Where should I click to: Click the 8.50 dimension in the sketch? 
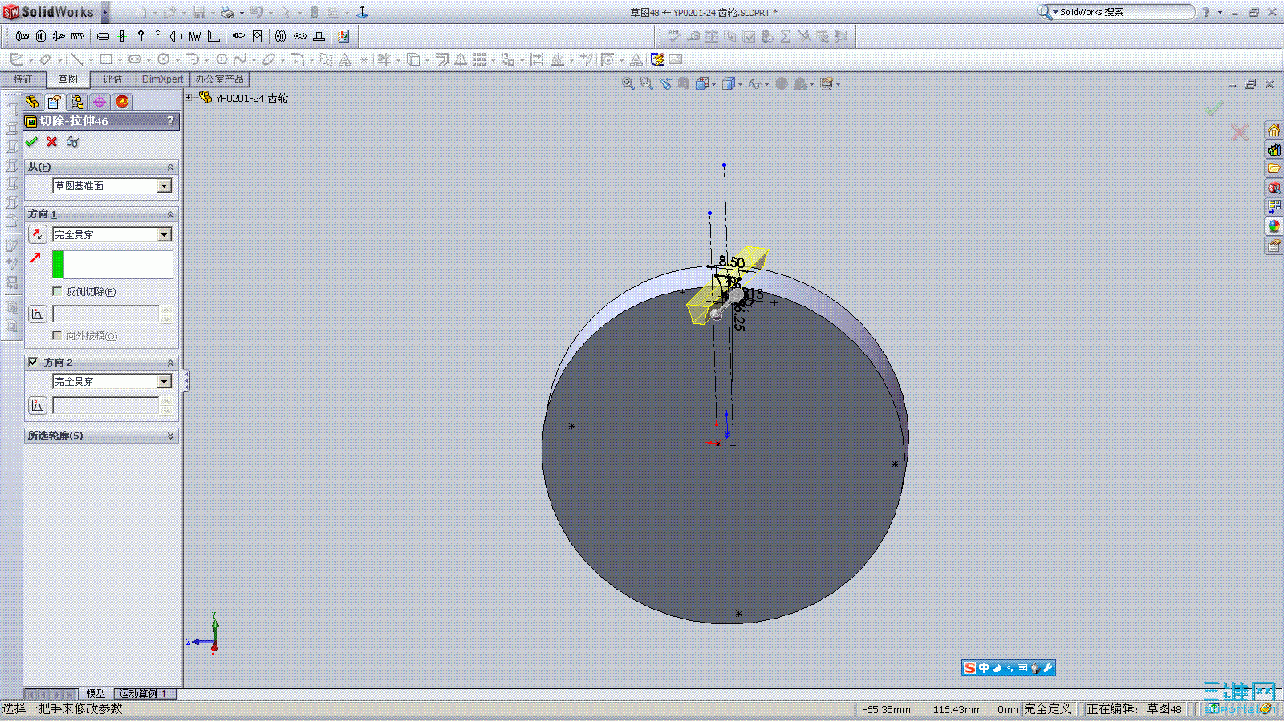[x=731, y=262]
